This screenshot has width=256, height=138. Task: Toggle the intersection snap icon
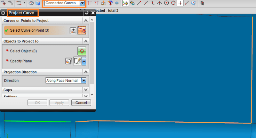(x=159, y=3)
